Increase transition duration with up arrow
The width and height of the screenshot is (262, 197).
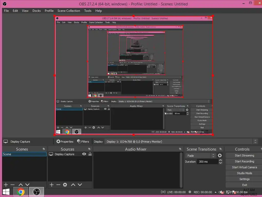point(221,160)
